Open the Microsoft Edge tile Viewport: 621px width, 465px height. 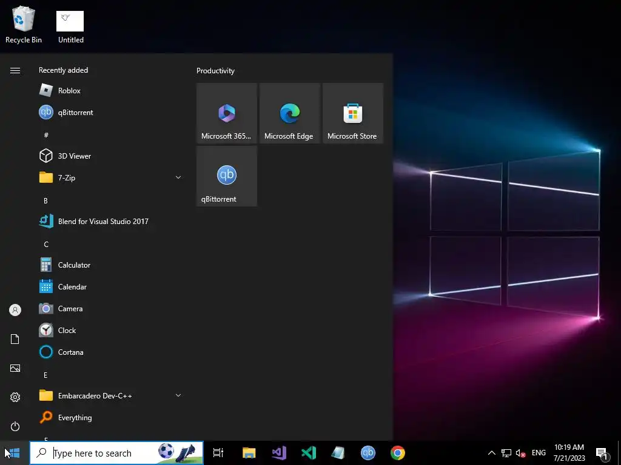pyautogui.click(x=289, y=113)
